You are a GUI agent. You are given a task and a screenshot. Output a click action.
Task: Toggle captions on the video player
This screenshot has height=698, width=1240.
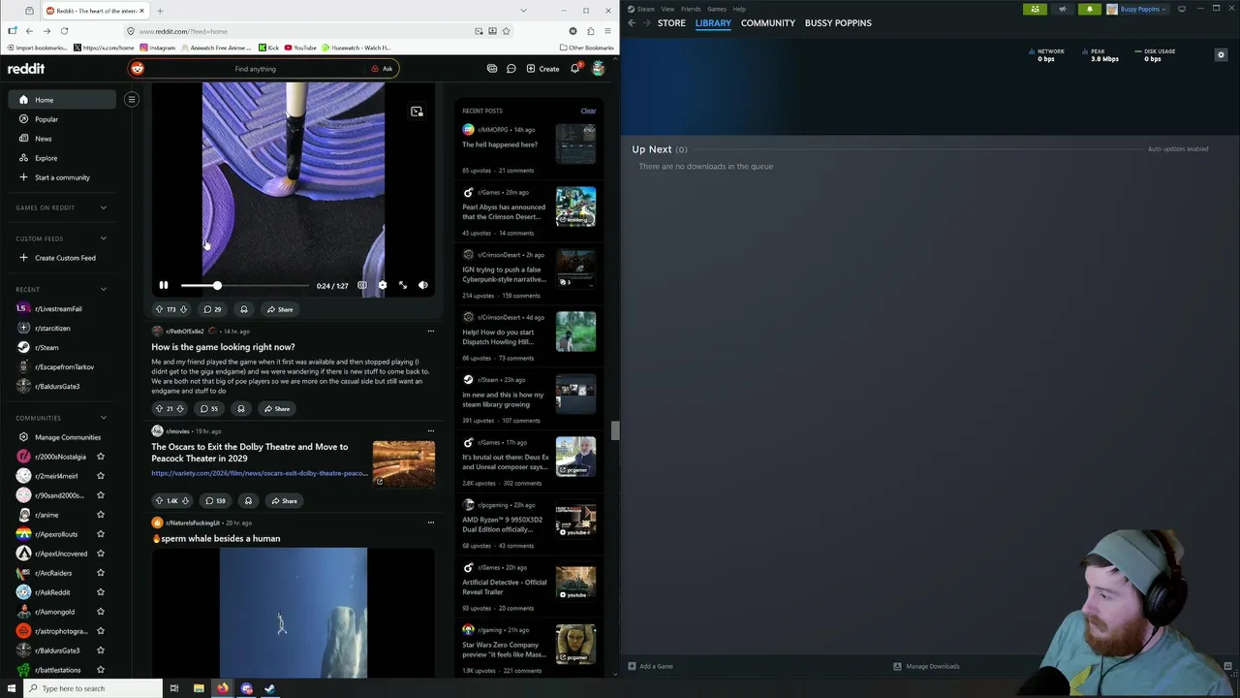[362, 286]
